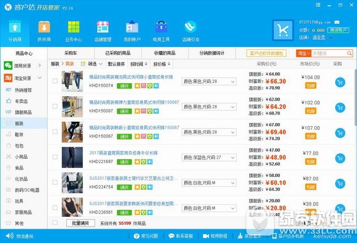Click the 批量铺货 button
Screen dimensions: 357x243
click(81, 223)
